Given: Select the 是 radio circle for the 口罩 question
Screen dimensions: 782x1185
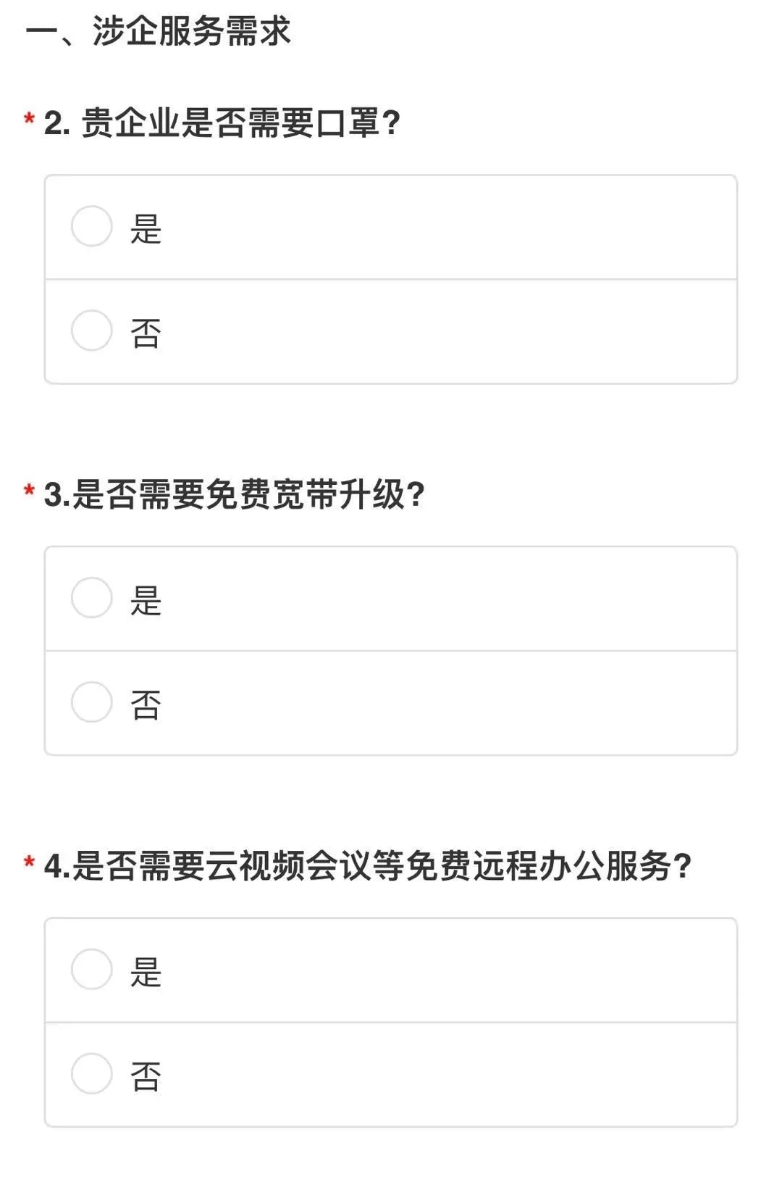Looking at the screenshot, I should [x=92, y=226].
